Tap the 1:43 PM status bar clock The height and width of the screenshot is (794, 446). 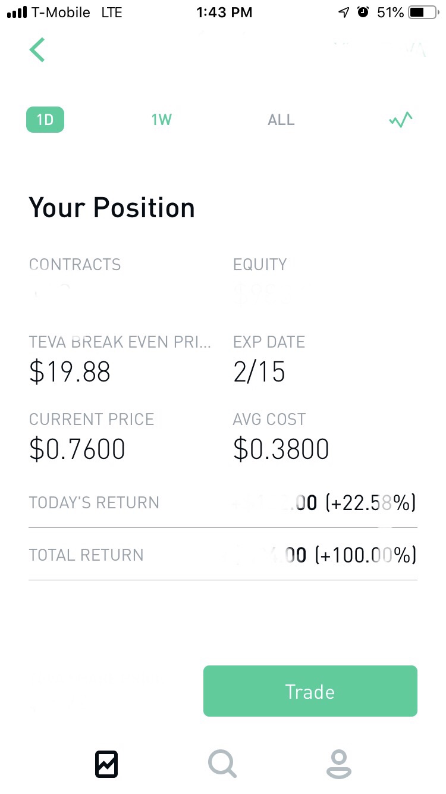click(224, 12)
